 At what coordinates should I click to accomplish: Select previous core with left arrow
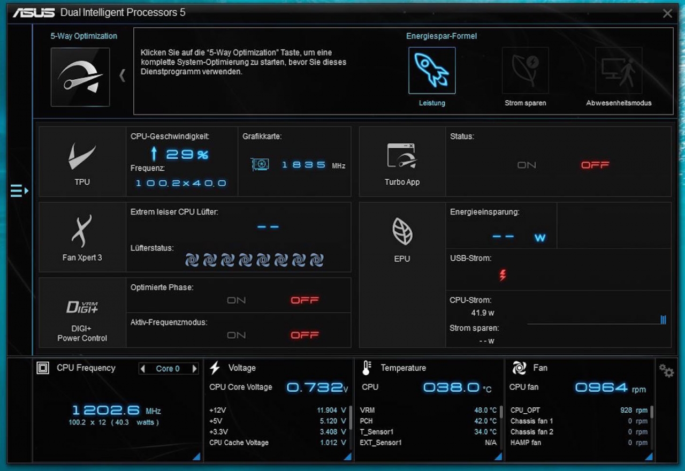click(x=142, y=368)
